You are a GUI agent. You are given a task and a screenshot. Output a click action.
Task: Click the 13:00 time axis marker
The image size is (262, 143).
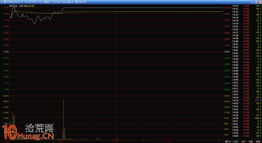pos(114,141)
